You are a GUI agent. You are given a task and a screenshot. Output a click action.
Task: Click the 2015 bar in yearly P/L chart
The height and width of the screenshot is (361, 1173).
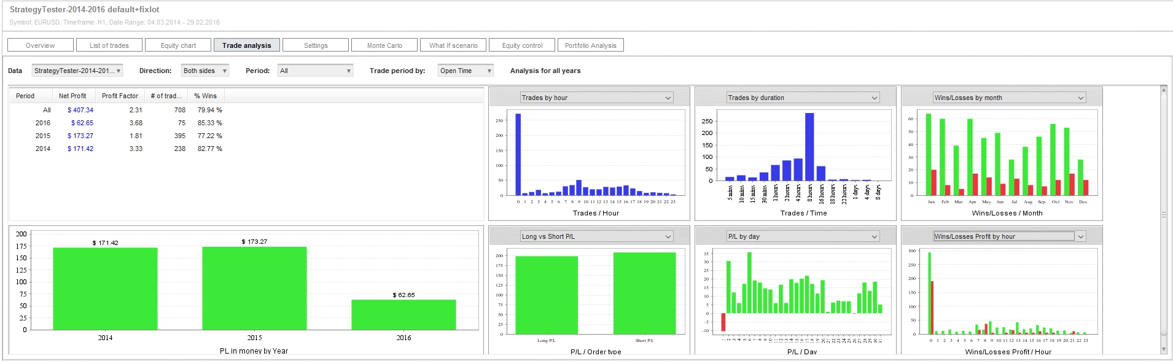coord(254,289)
